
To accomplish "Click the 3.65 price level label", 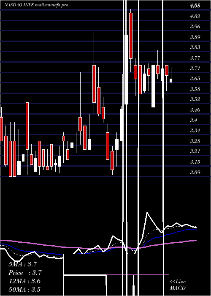I will point(195,79).
